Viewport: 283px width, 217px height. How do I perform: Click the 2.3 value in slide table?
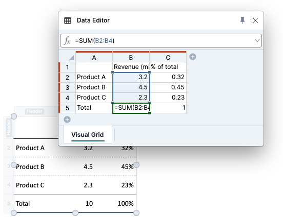88,185
